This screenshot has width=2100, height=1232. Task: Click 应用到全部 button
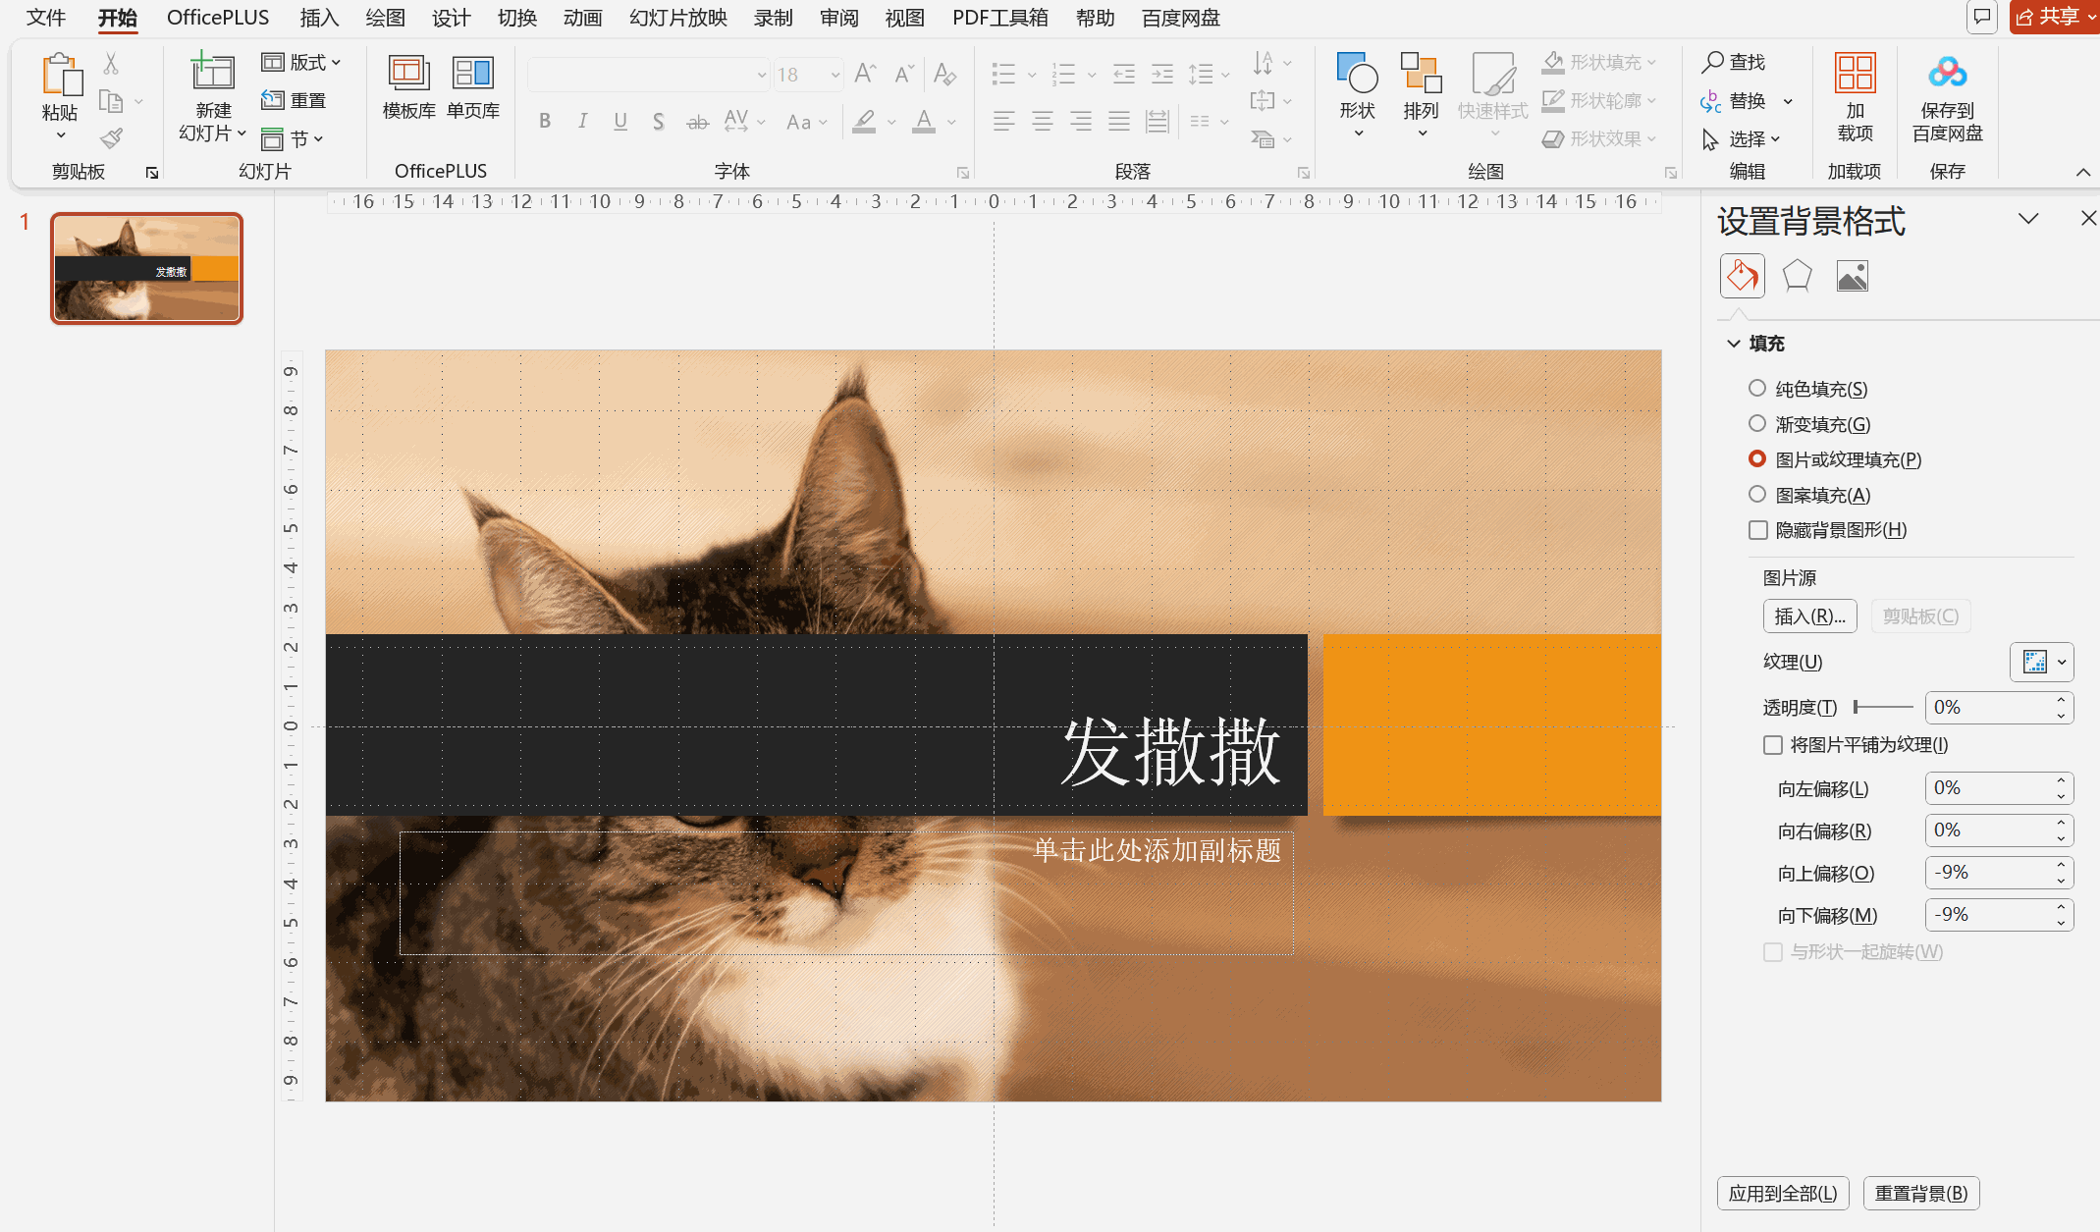click(1782, 1193)
